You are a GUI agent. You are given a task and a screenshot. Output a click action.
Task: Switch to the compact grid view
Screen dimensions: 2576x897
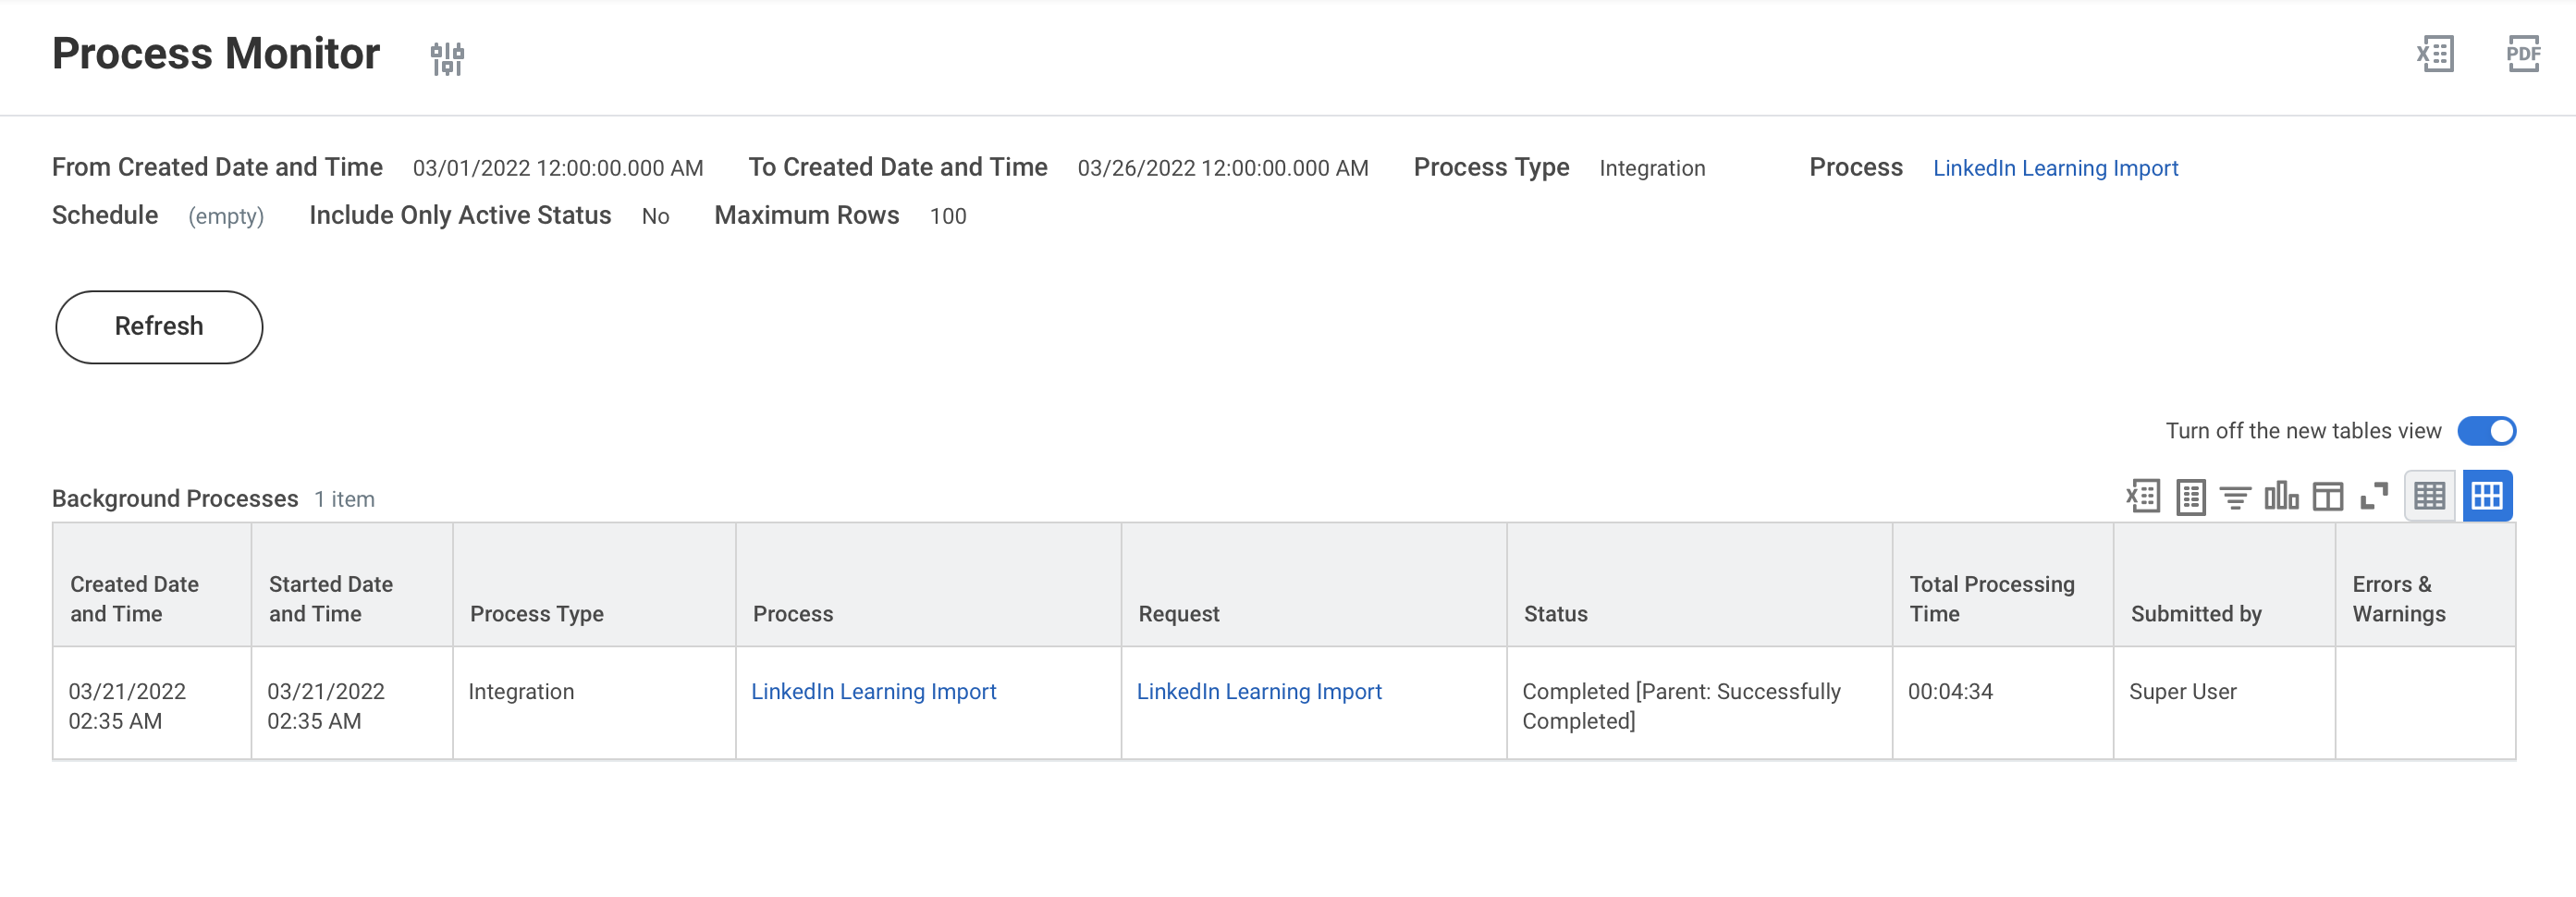click(x=2431, y=495)
